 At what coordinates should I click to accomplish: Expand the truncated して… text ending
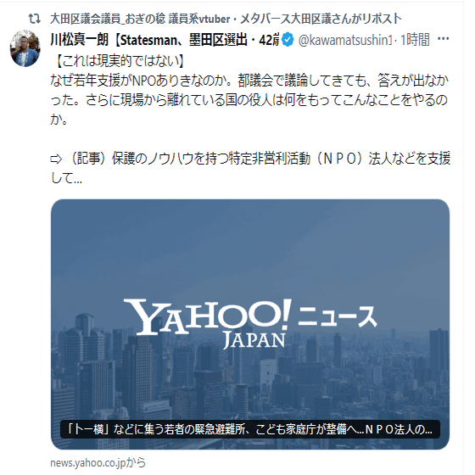(x=66, y=178)
